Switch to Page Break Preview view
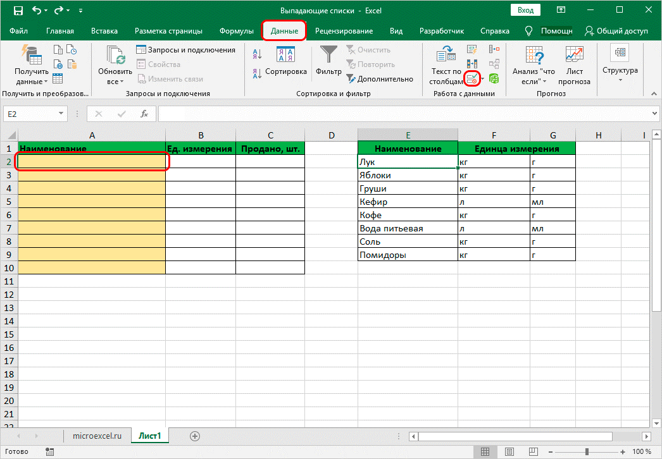The height and width of the screenshot is (459, 662). pyautogui.click(x=532, y=451)
